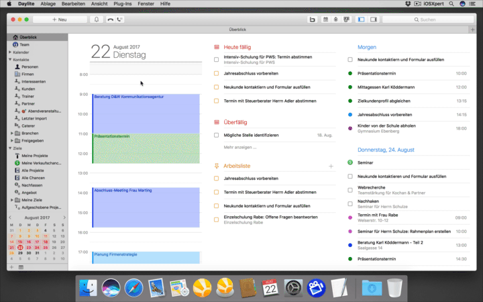The image size is (483, 302).
Task: Click plus icon beside Arbeitsliste heading
Action: 331,165
